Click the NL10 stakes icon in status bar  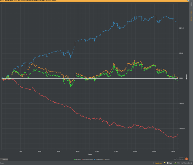pos(168,163)
